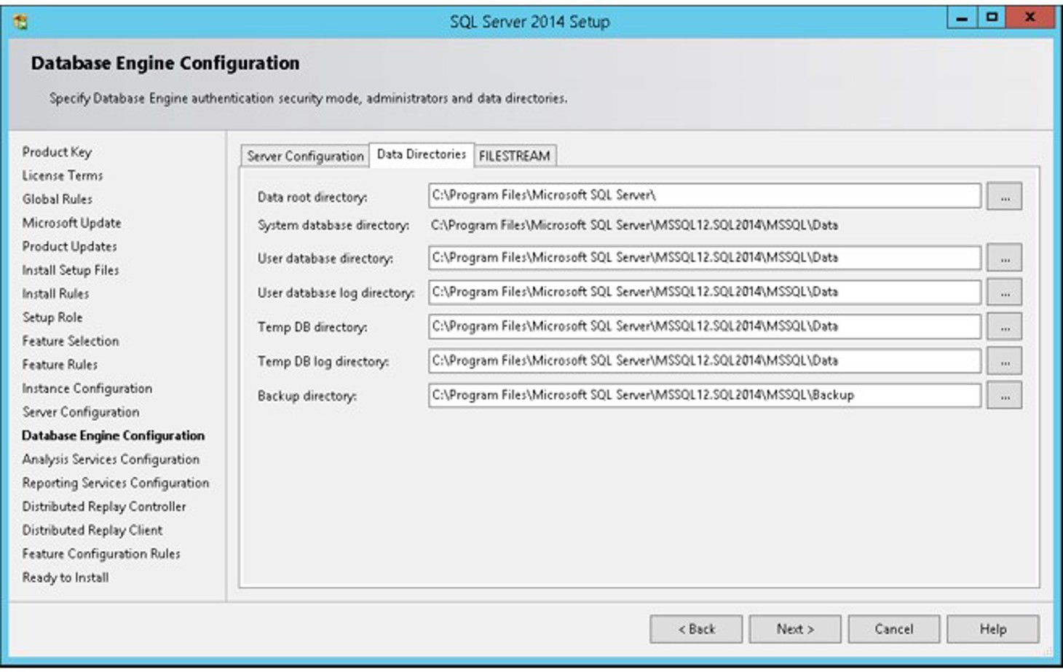Select the Data Directories tab
Image resolution: width=1063 pixels, height=672 pixels.
click(x=422, y=154)
